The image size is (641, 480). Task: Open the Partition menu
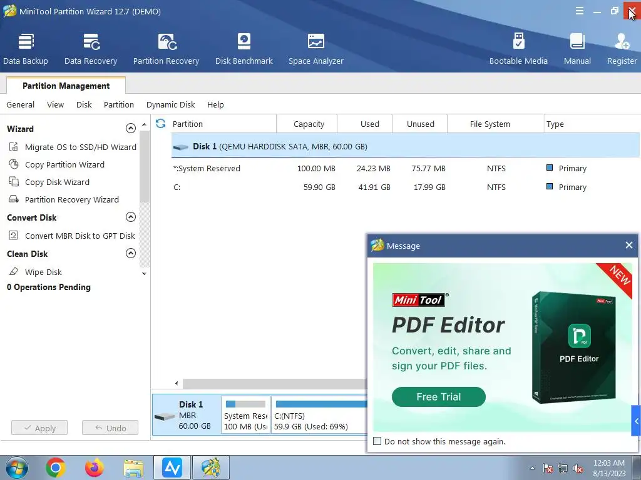[118, 104]
